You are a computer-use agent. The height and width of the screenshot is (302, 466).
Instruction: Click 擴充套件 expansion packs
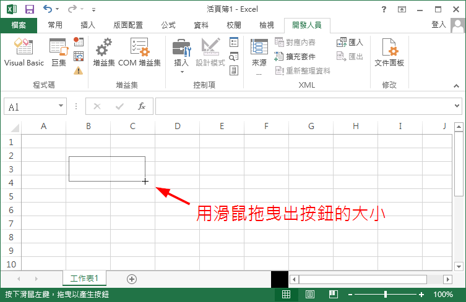pos(295,56)
